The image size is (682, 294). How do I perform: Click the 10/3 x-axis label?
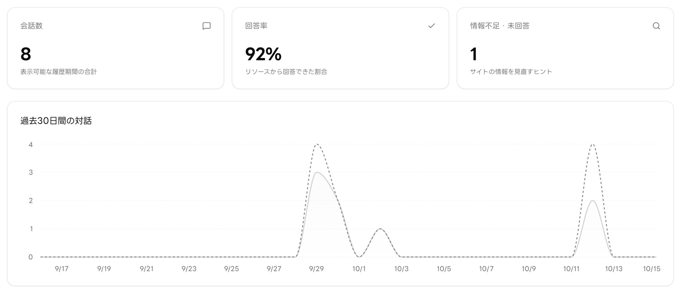click(401, 269)
